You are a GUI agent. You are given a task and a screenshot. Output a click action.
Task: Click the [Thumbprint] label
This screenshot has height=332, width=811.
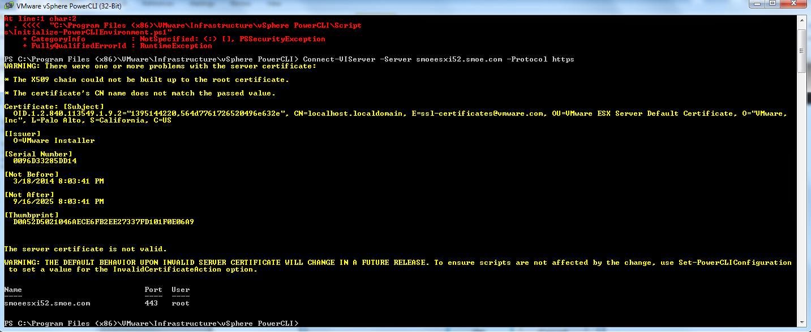tap(31, 215)
